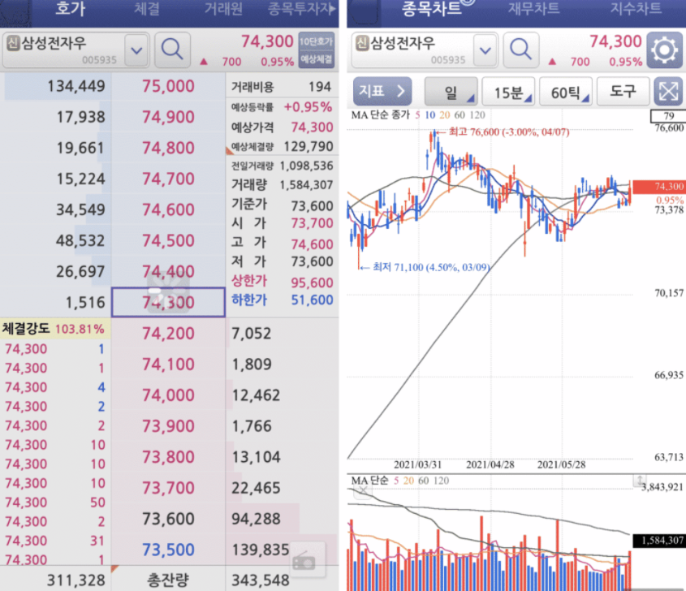Expand stock list dropdown in order book panel
The image size is (686, 591).
click(136, 50)
